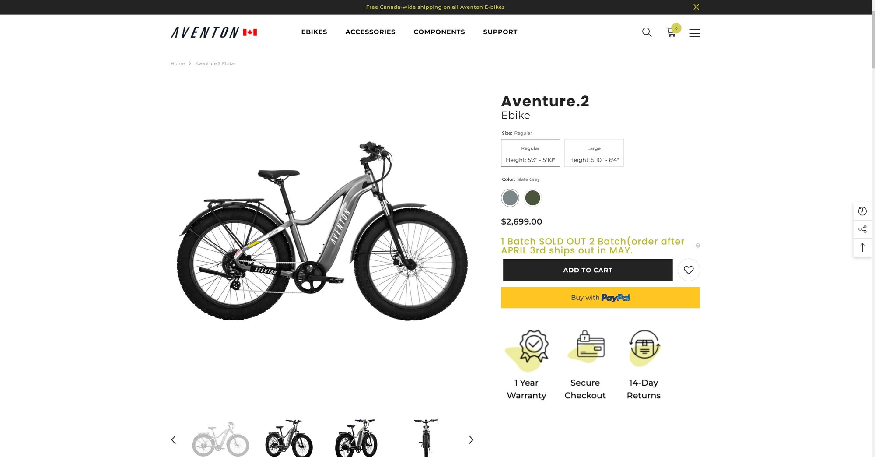
Task: Click Buy with PayPal button
Action: [x=600, y=298]
